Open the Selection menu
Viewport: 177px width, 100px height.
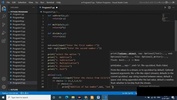22,2
